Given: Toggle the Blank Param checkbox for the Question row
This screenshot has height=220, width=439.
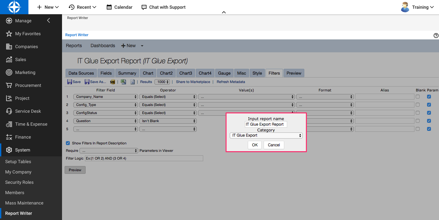Looking at the screenshot, I should click(x=429, y=121).
